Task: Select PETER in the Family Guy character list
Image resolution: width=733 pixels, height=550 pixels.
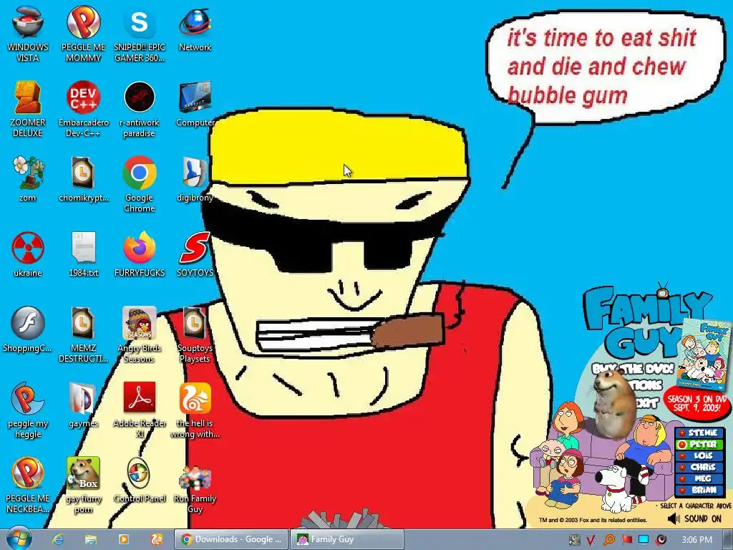Action: coord(699,444)
